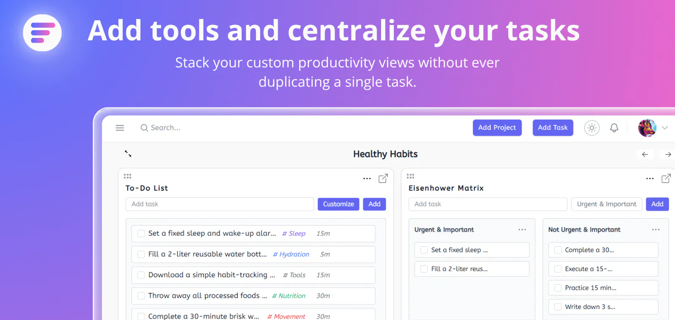Open the Urgent & Important quadrant selector
Image resolution: width=675 pixels, height=320 pixels.
607,204
